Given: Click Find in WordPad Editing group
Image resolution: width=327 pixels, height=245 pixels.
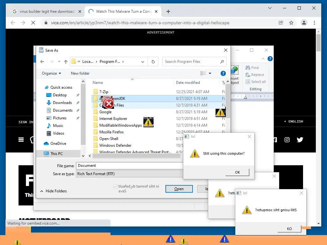Looking at the screenshot, I should click(252, 68).
